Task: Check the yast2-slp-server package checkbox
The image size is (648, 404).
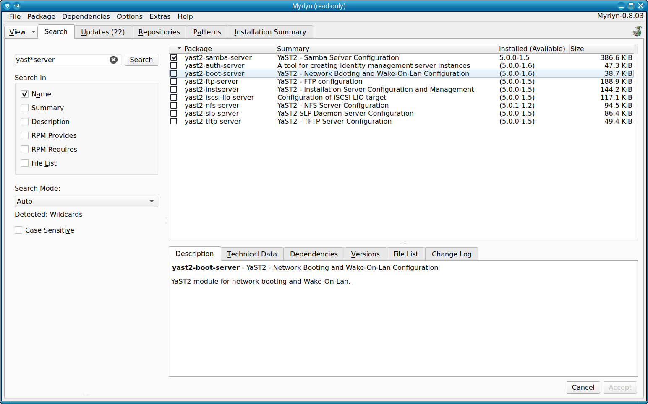Action: tap(174, 113)
